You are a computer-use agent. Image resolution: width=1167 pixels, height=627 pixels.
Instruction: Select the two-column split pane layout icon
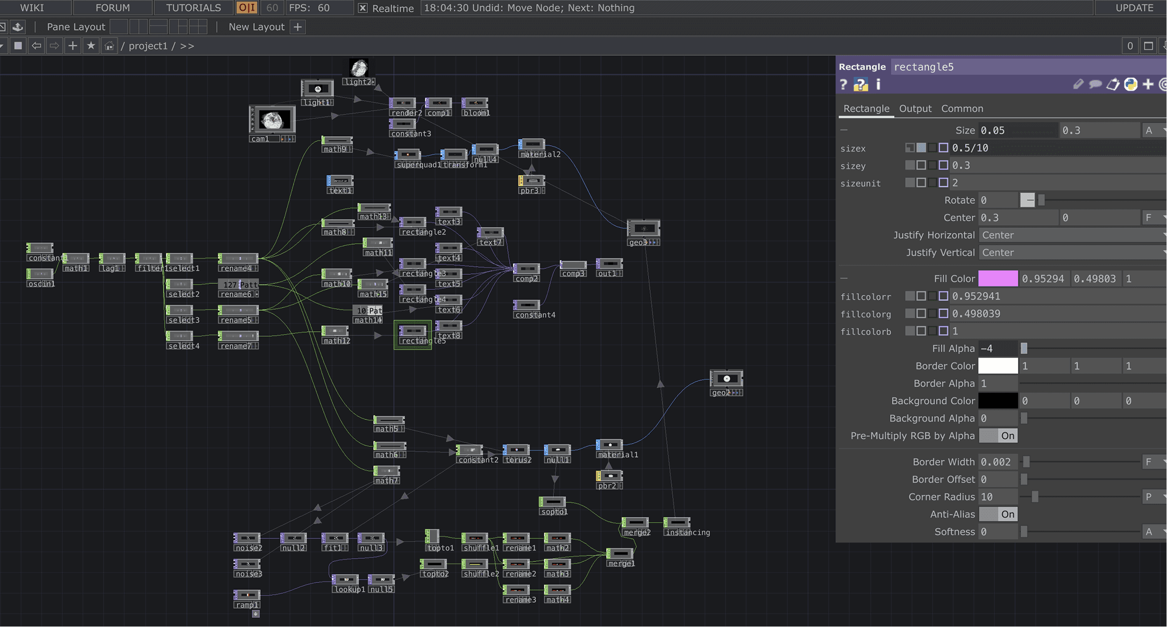point(138,26)
